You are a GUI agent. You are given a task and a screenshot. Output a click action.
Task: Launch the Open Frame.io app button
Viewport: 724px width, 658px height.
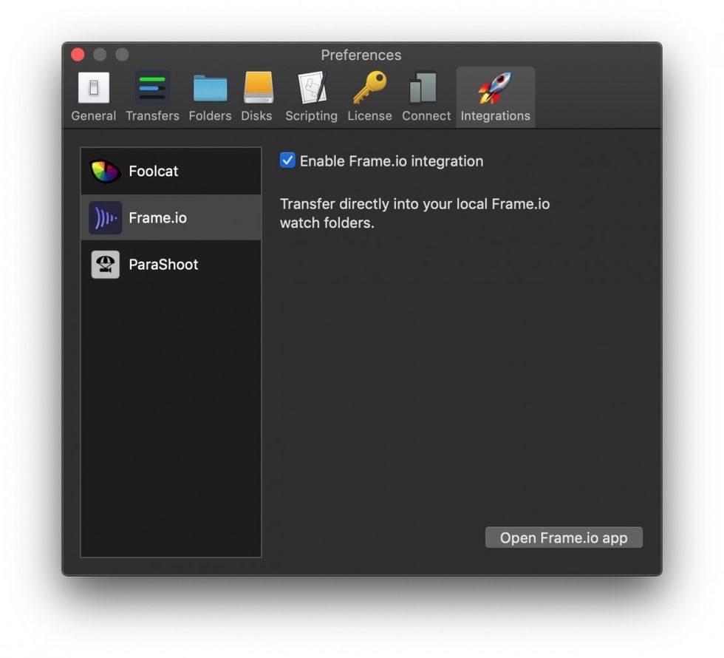[564, 537]
